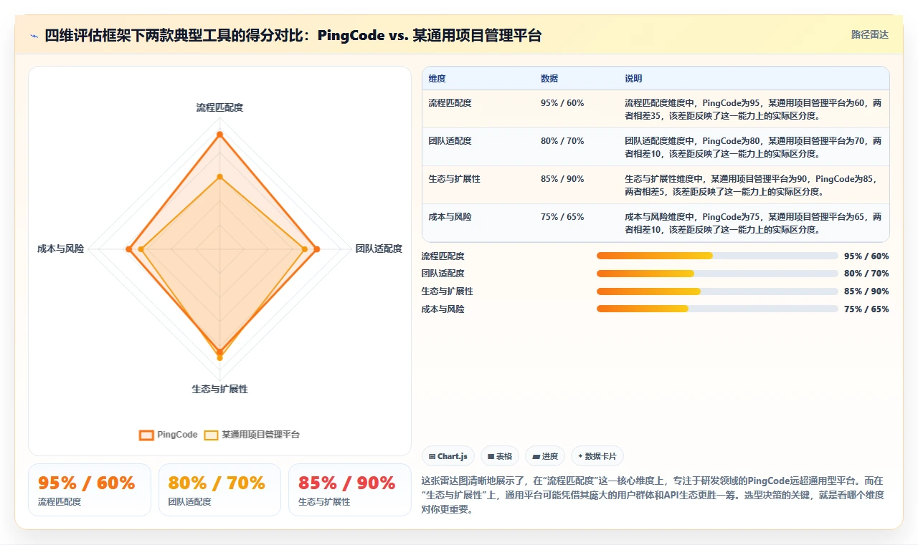
Task: Click the 流程匹配度 progress bar
Action: click(717, 256)
